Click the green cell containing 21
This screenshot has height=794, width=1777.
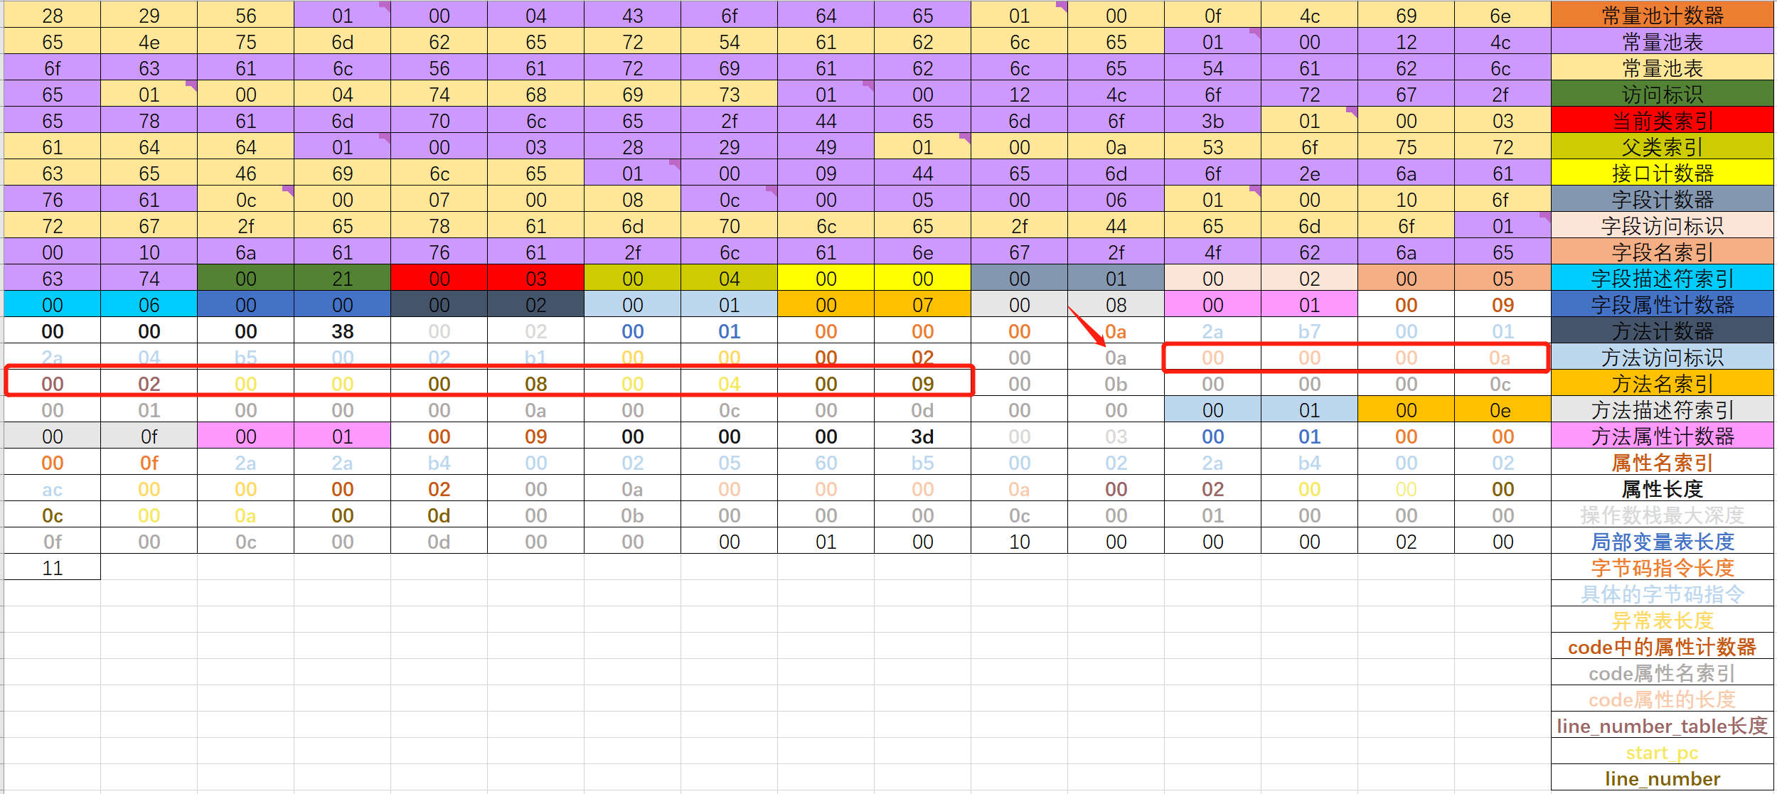pyautogui.click(x=342, y=279)
